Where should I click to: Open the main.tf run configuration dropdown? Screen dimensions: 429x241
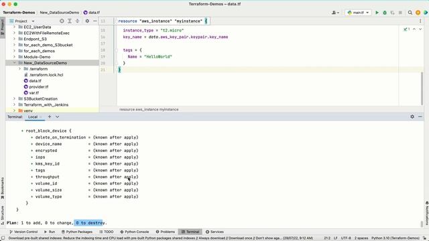coord(358,13)
